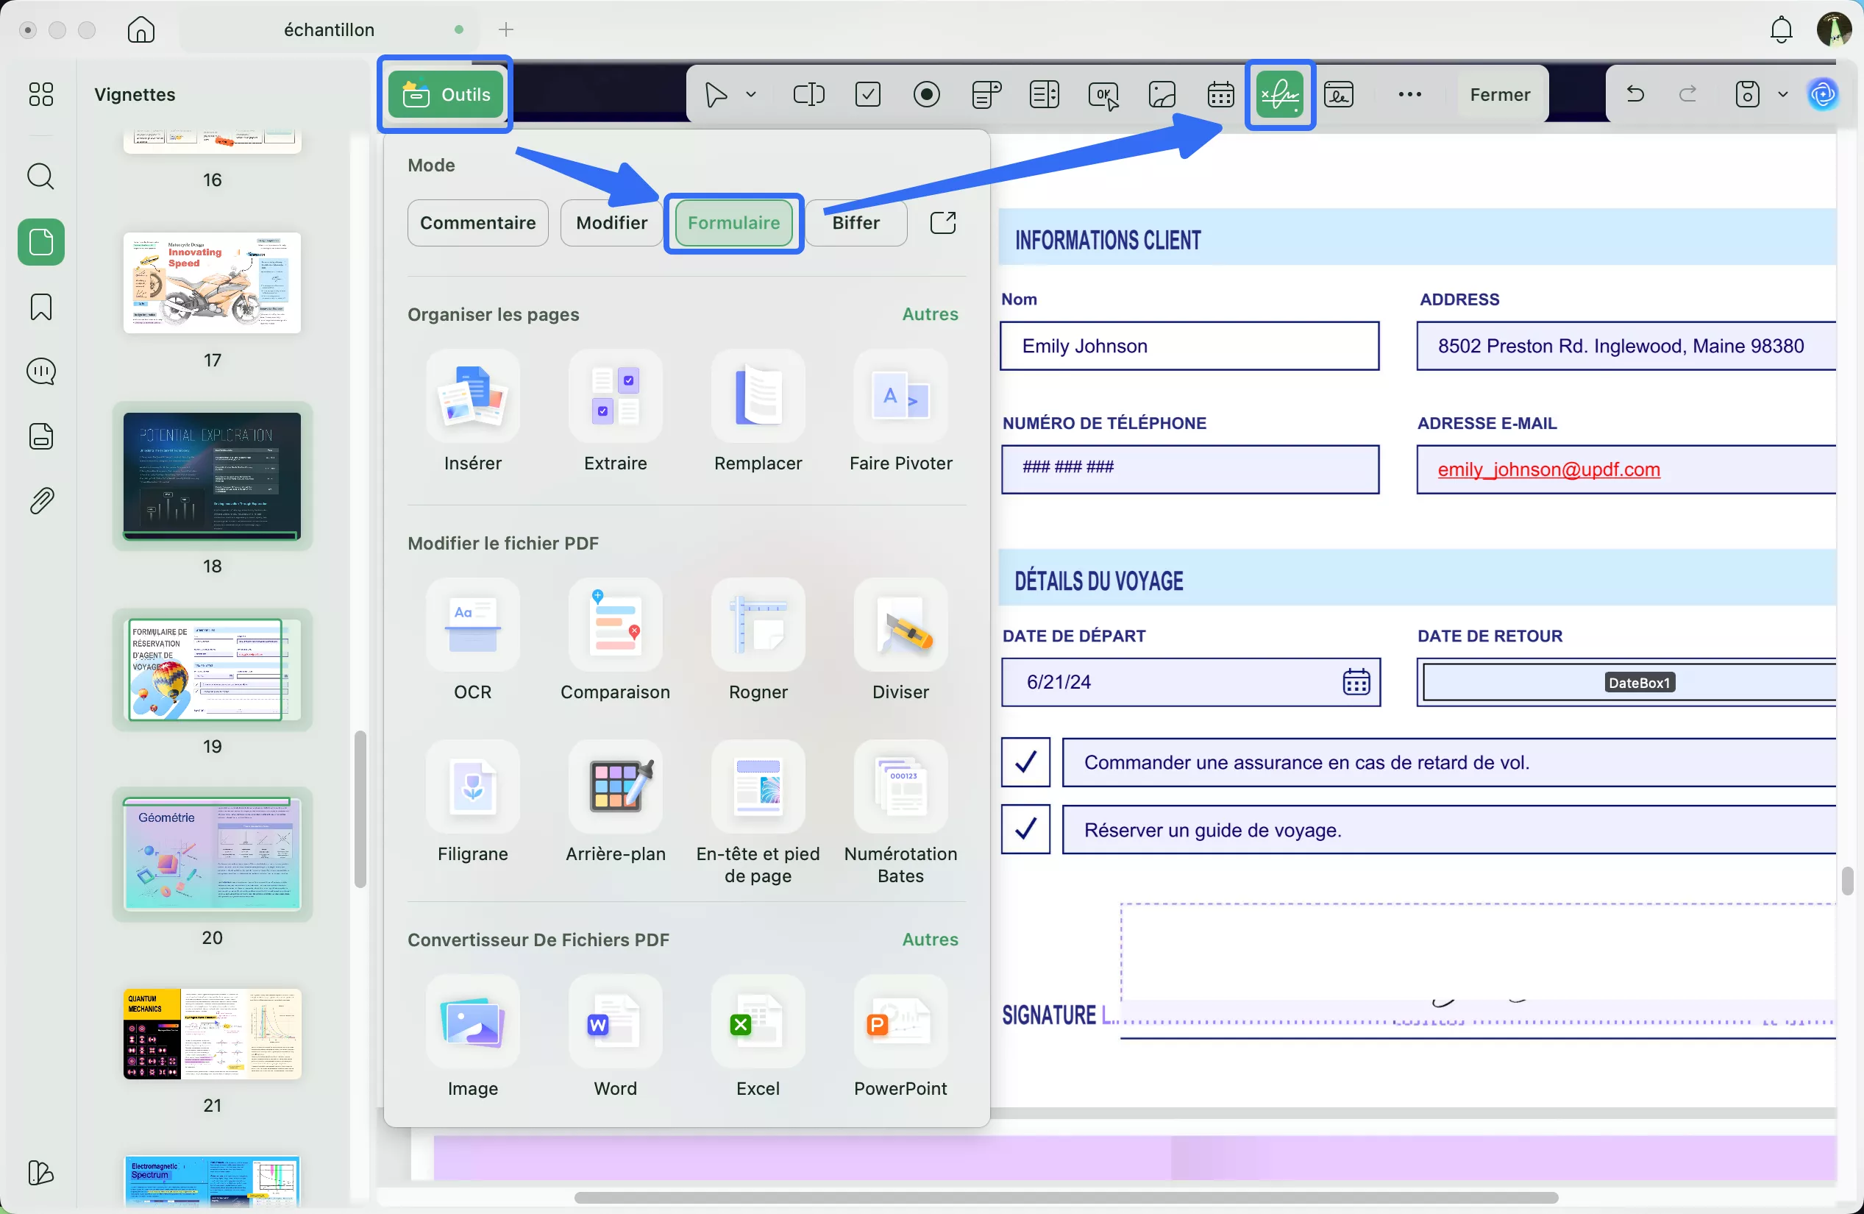1864x1214 pixels.
Task: Click the Undo arrow icon
Action: [1634, 95]
